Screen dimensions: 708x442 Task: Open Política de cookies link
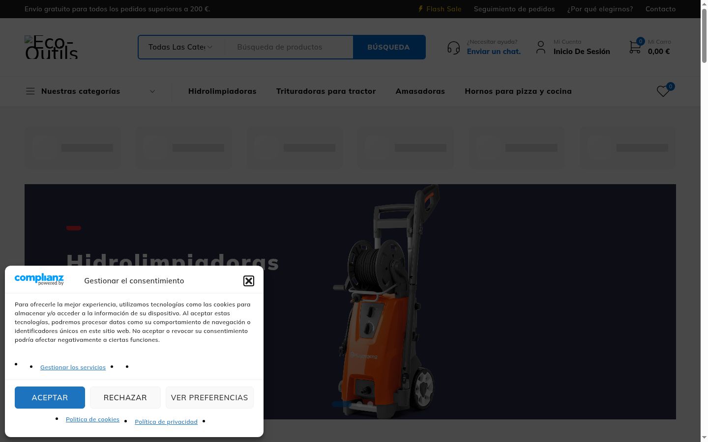92,419
